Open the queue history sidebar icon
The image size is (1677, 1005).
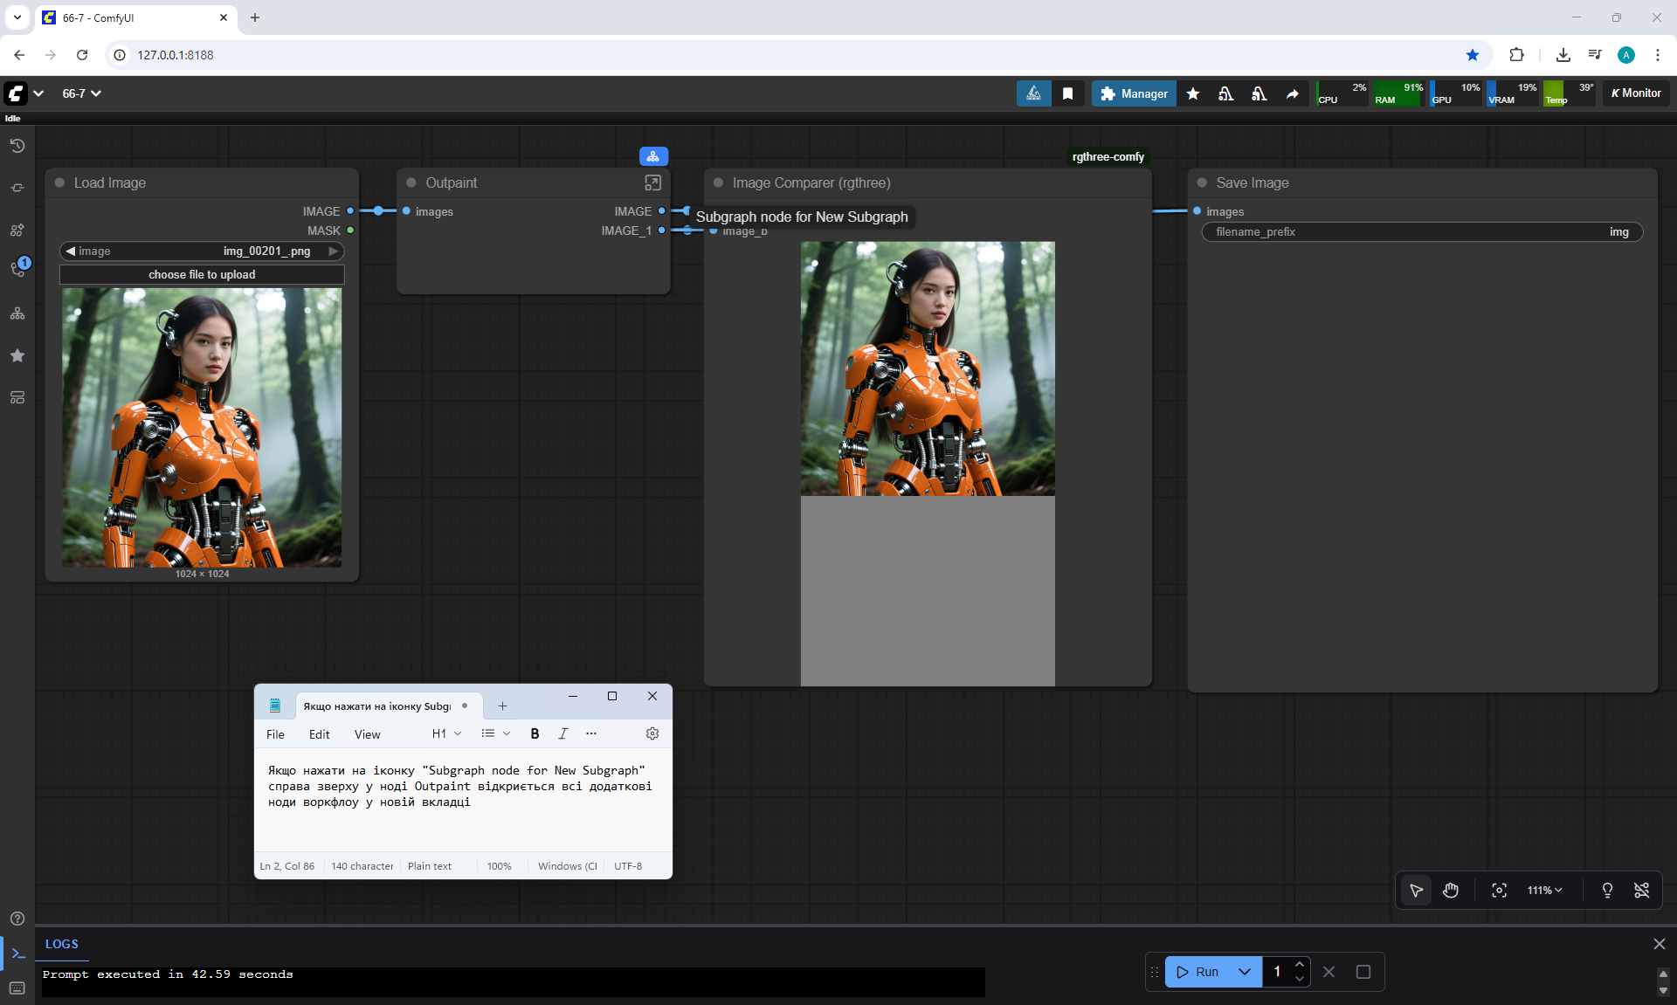point(17,146)
